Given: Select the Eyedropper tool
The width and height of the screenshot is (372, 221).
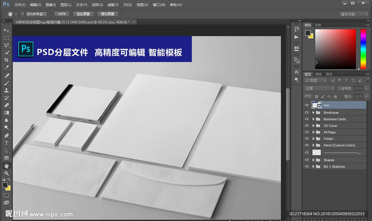Looking at the screenshot, I should 6,68.
